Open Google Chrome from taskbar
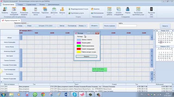Viewport: 174px width, 97px height. pyautogui.click(x=43, y=95)
